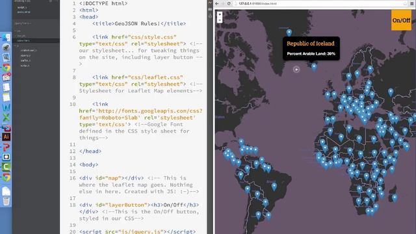
Task: Zoom in on the Leaflet map
Action: pyautogui.click(x=220, y=14)
